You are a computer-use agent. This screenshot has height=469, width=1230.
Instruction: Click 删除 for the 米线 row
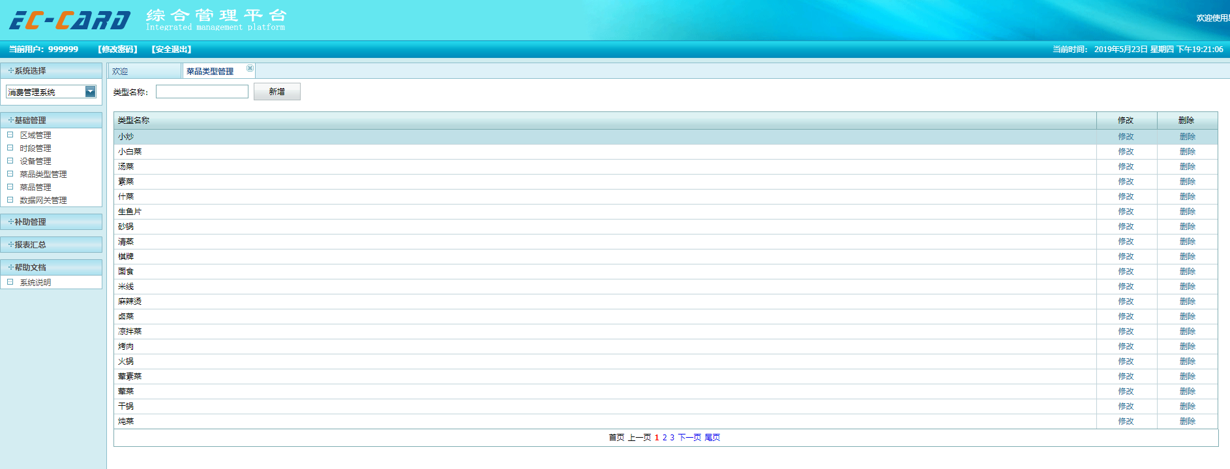(1188, 287)
